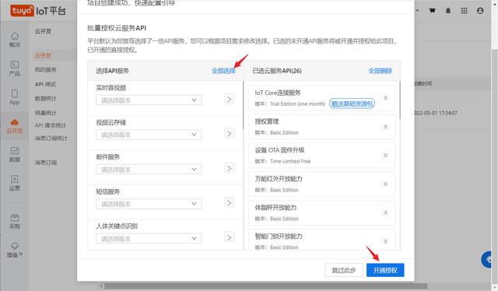
Task: Open version dropdown for 视频云存储
Action: click(149, 135)
